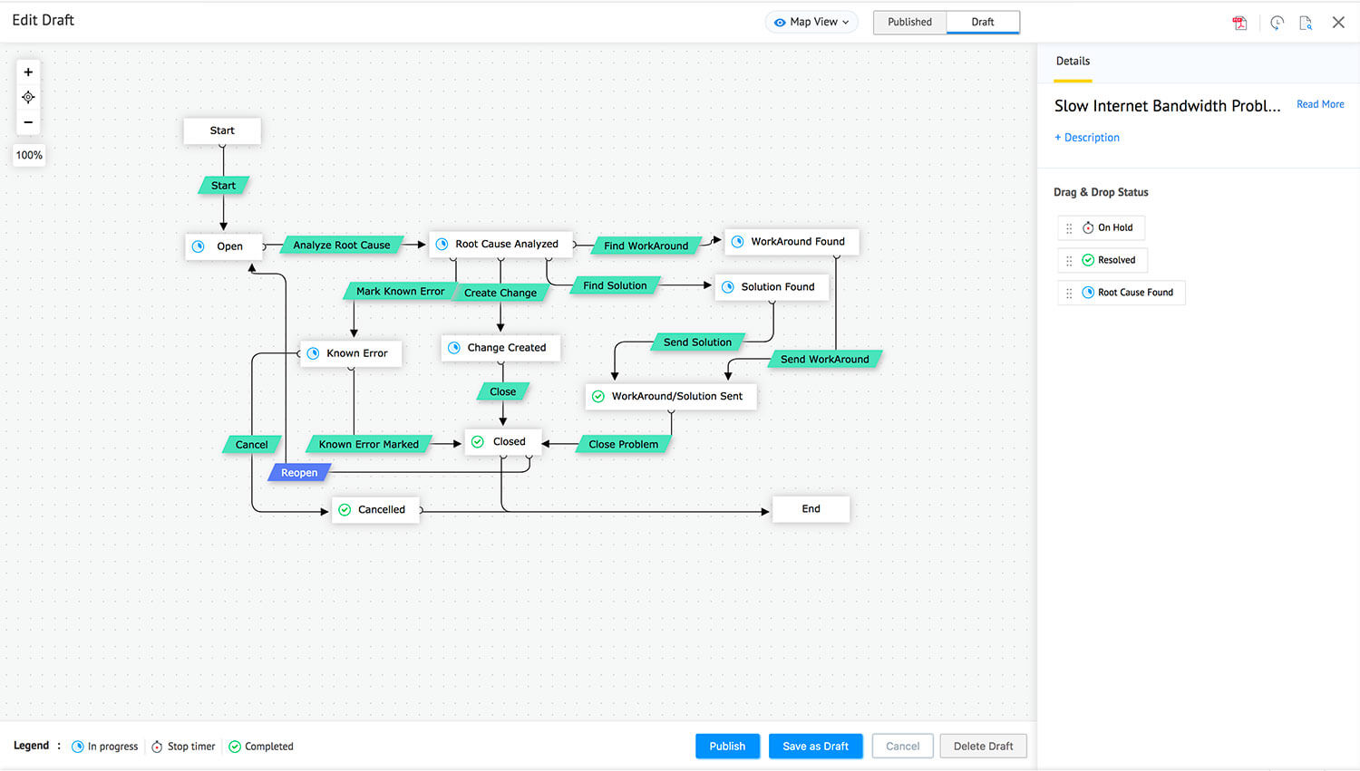Open the revision history clock icon

click(x=1277, y=22)
